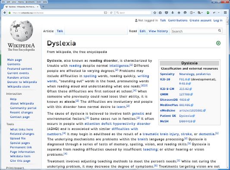Open the Edit menu in the menu bar
Image resolution: width=230 pixels, height=170 pixels.
tap(8, 2)
